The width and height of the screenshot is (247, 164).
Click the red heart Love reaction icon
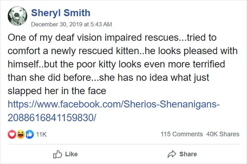coord(11,134)
